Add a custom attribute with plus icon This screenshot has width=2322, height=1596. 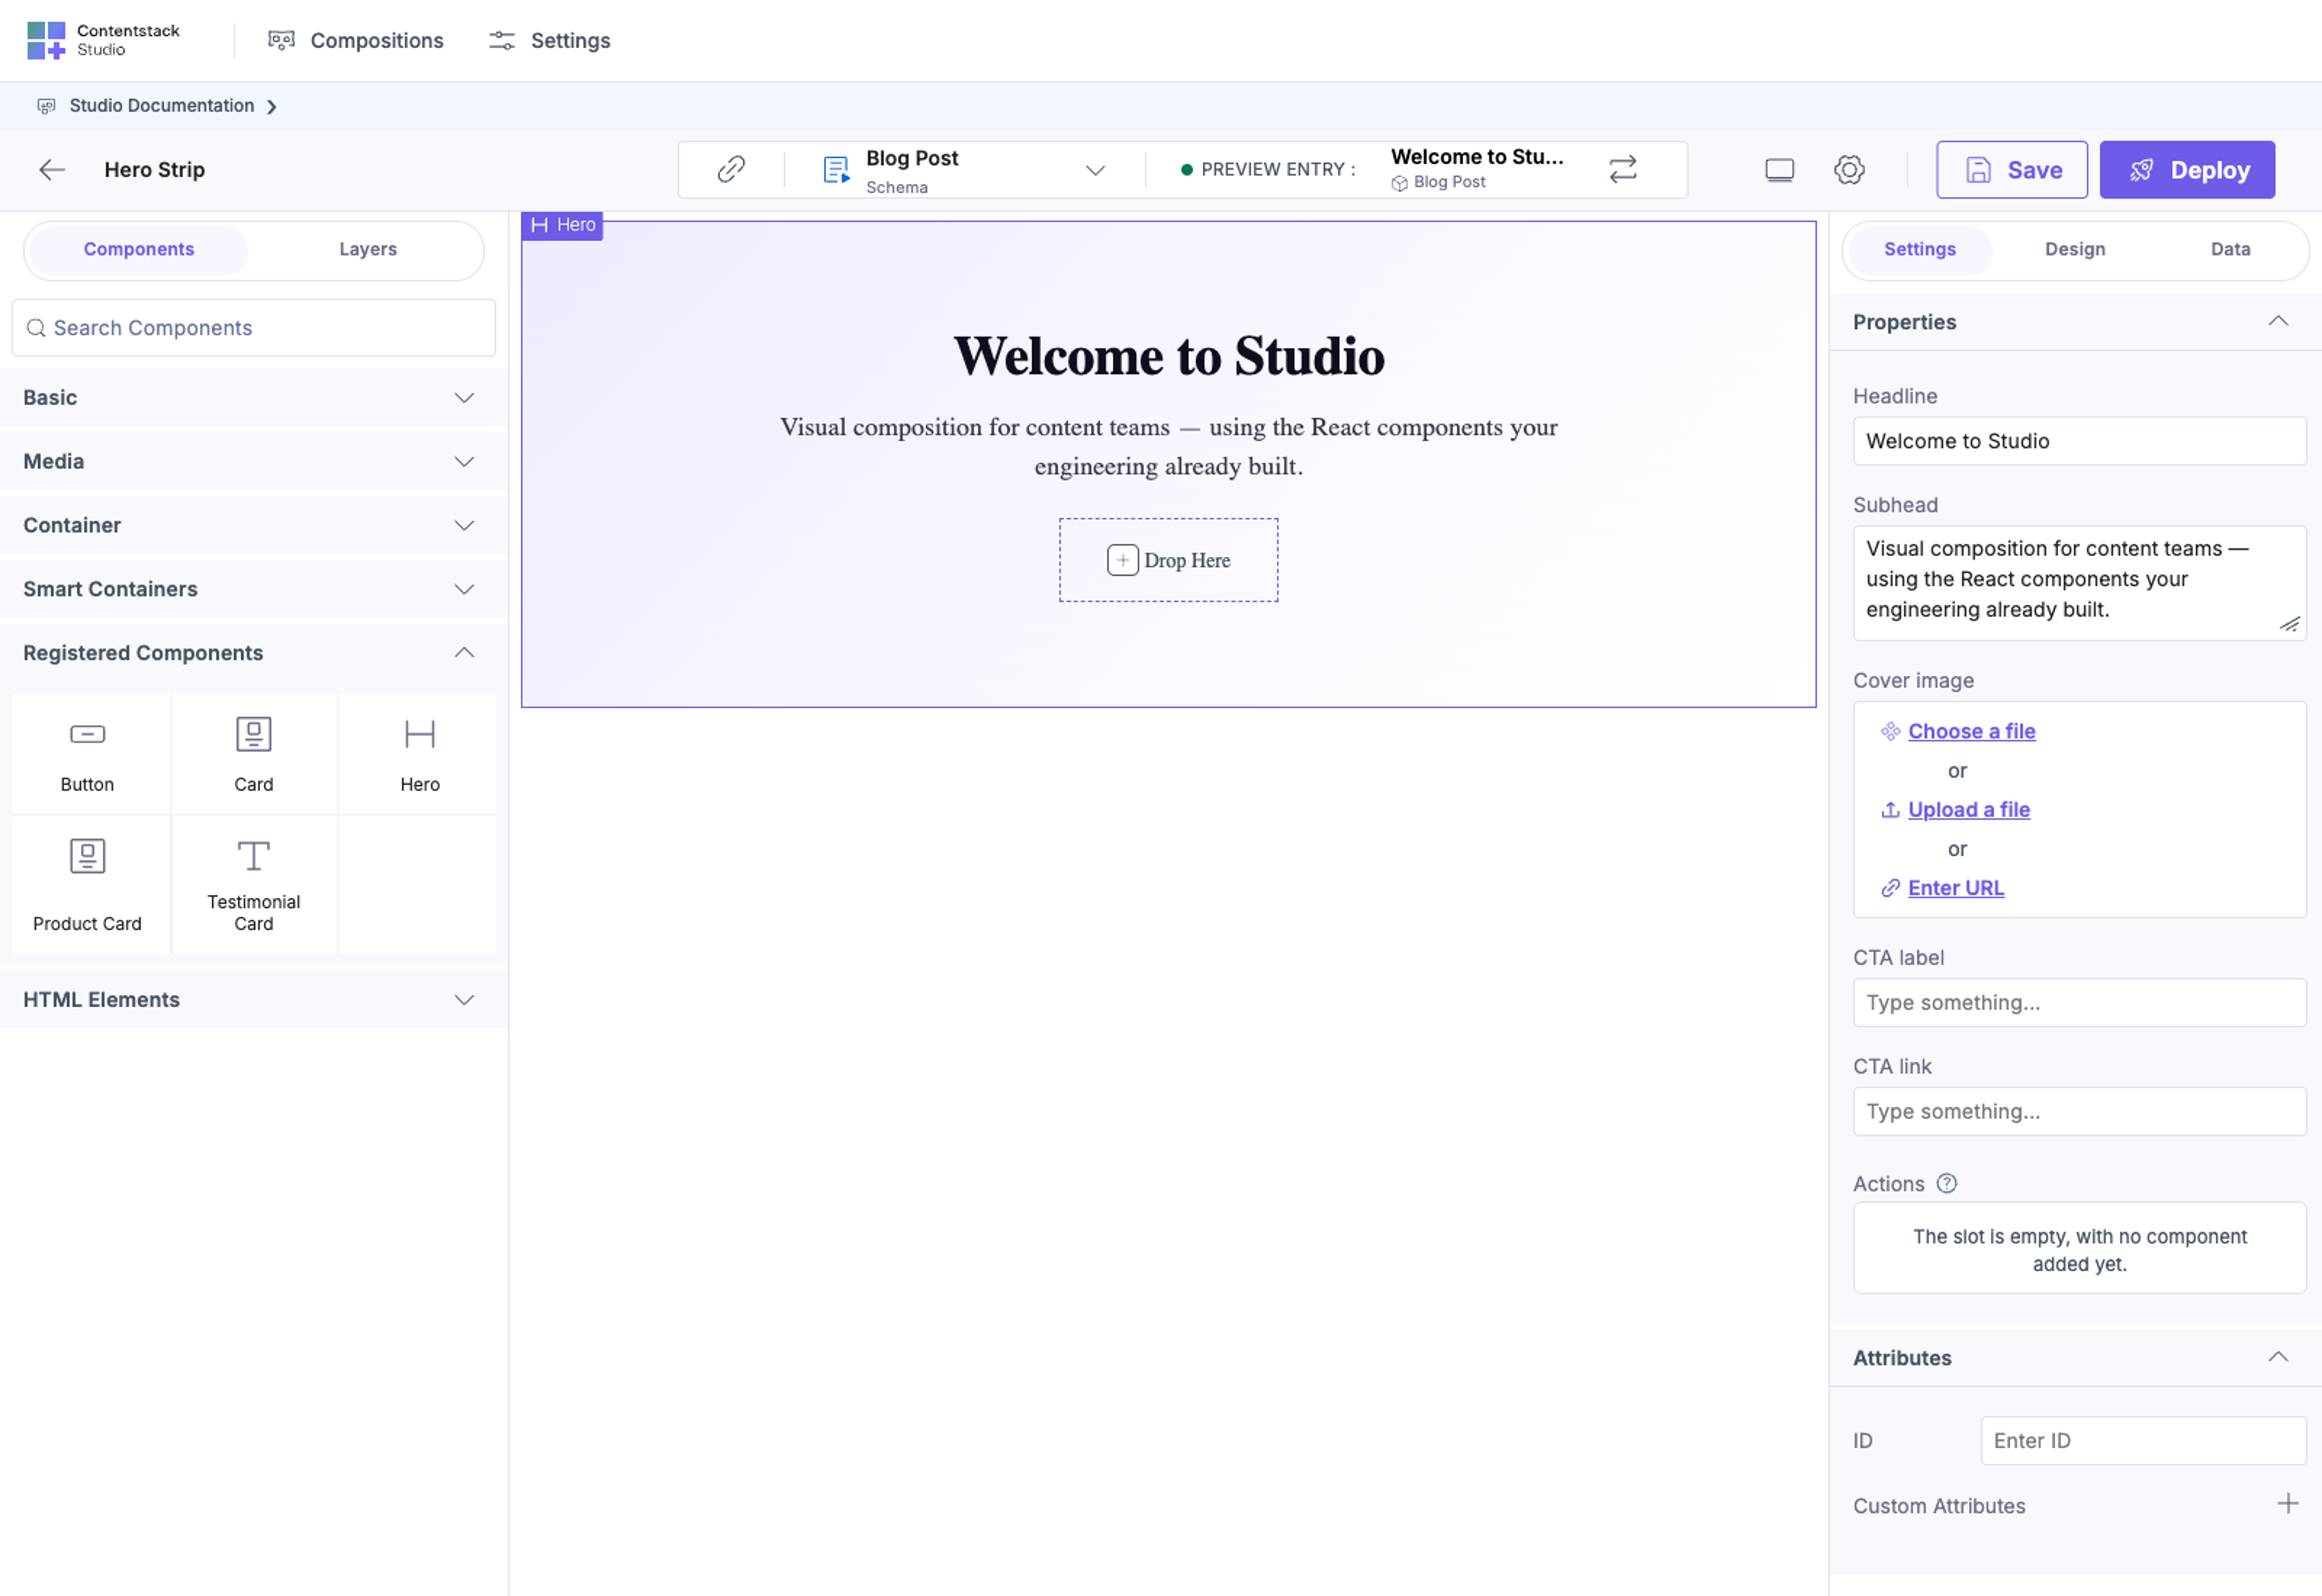pyautogui.click(x=2287, y=1505)
